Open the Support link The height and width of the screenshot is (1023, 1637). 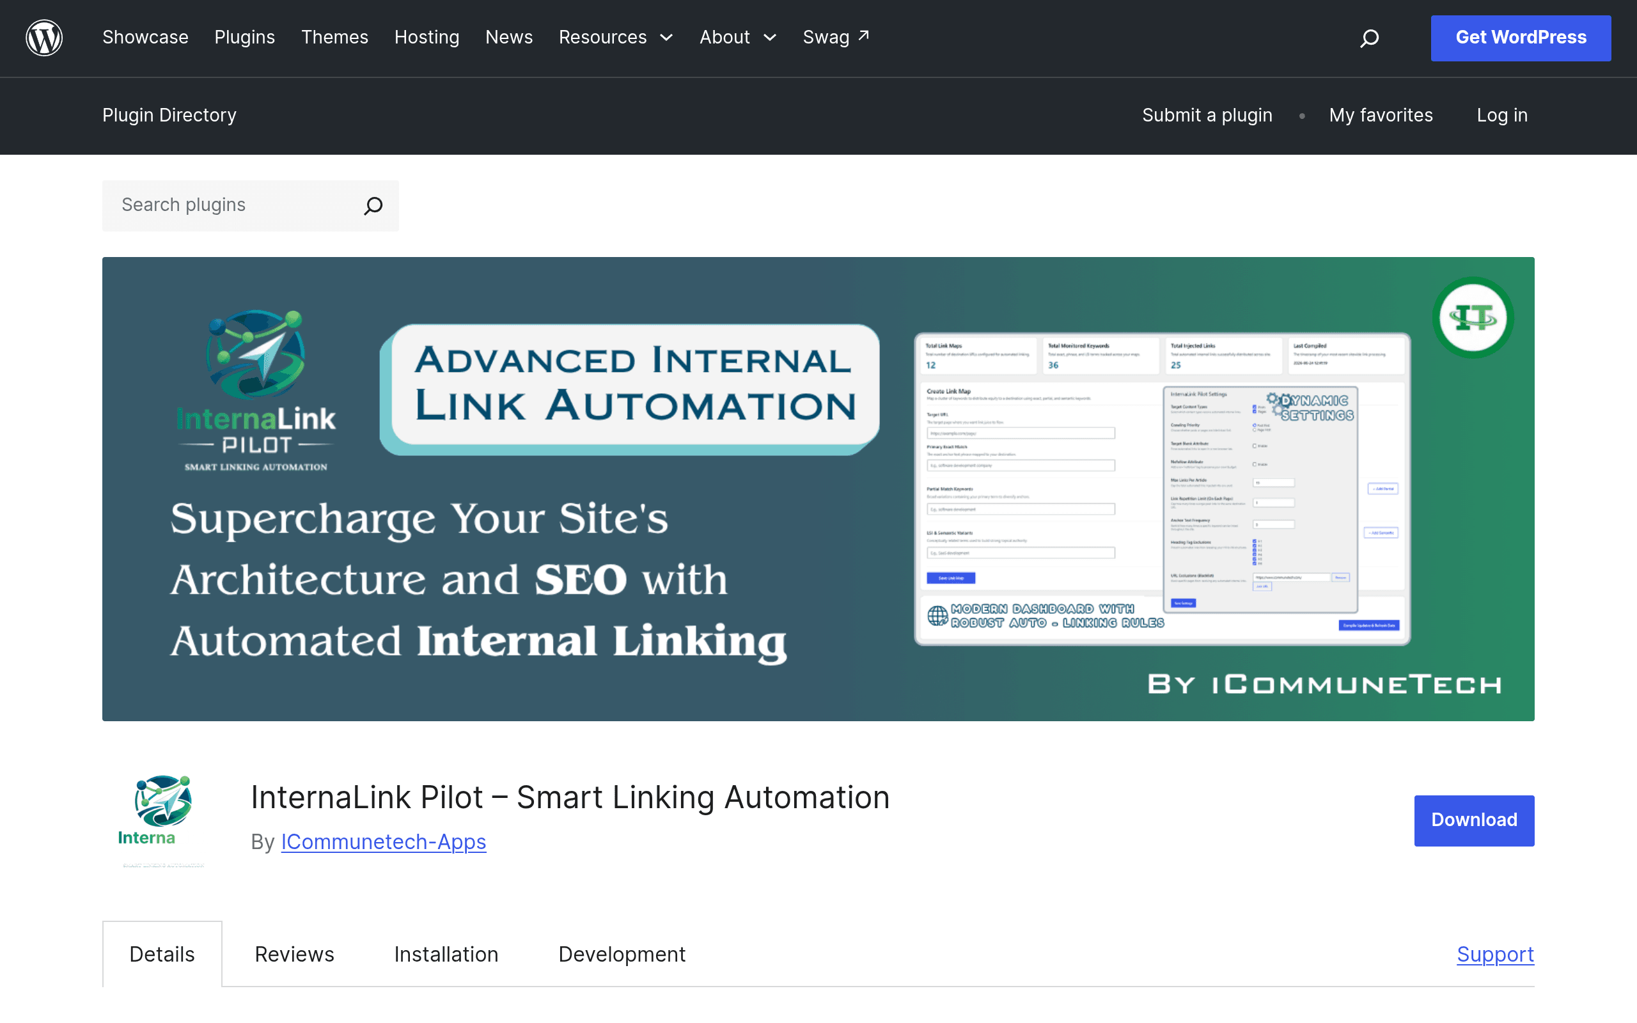tap(1495, 954)
